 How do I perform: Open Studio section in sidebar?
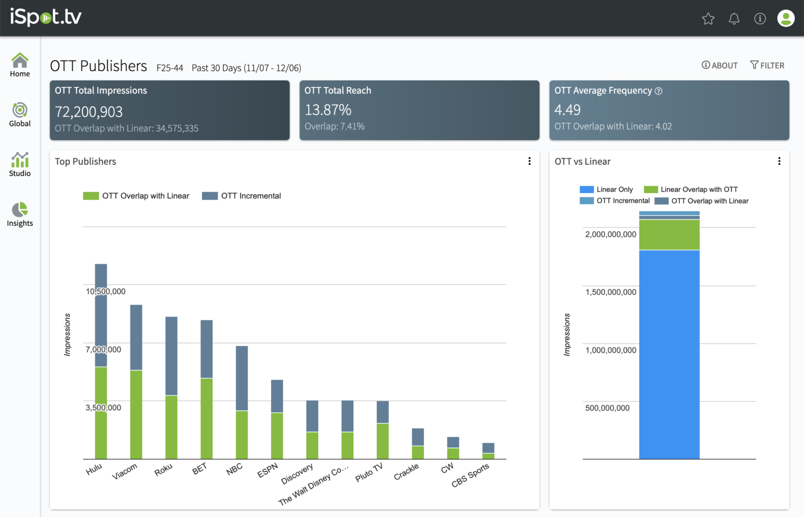20,164
